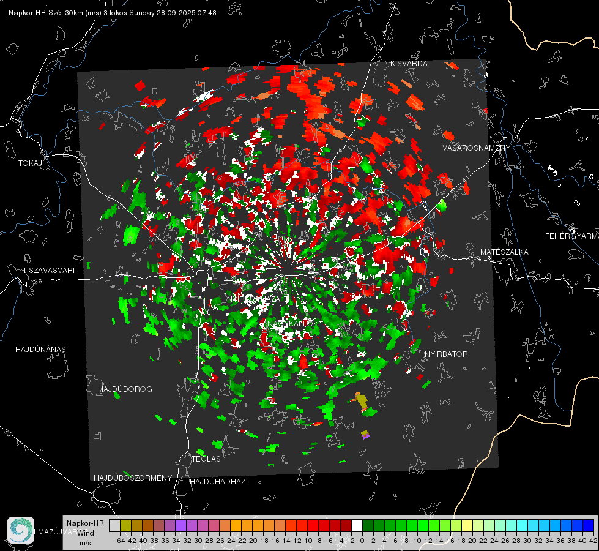This screenshot has width=599, height=551.
Task: Click the olive wind patch near Nyírbátor
Action: [x=362, y=401]
